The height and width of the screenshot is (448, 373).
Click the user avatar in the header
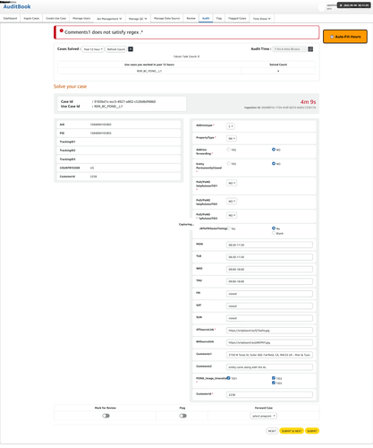coord(321,7)
